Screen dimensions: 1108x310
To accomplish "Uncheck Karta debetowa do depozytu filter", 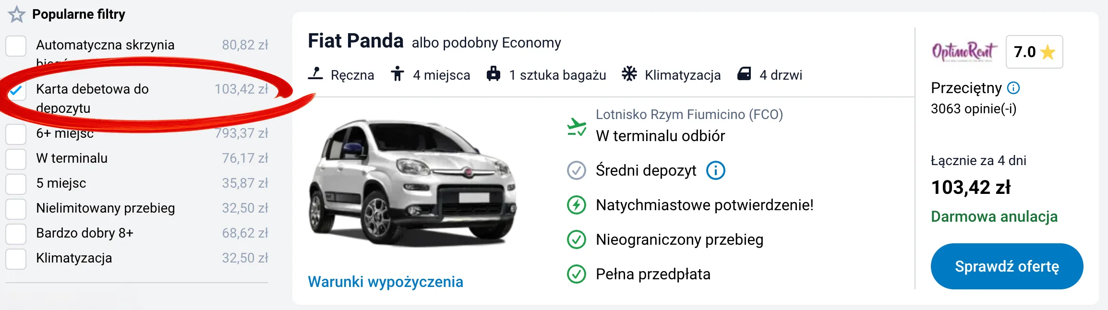I will (16, 90).
